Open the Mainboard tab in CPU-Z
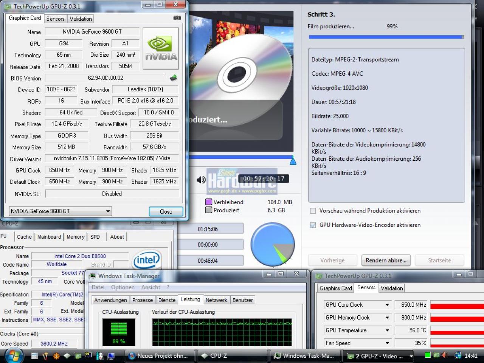484x363 pixels. click(x=49, y=237)
